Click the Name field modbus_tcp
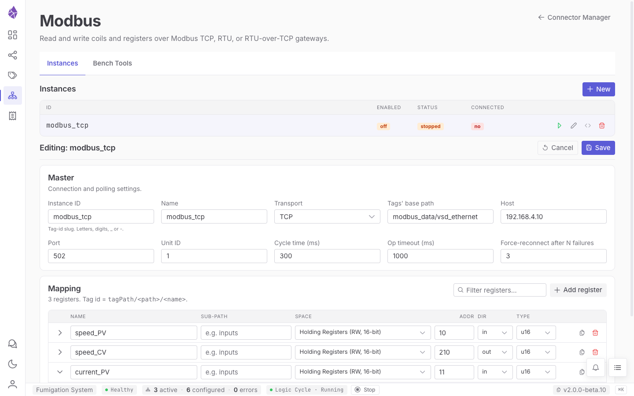 pos(214,216)
